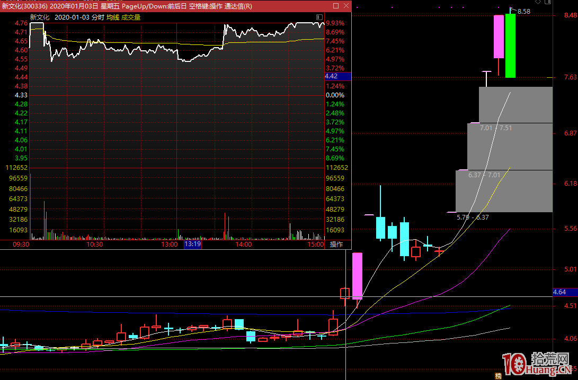Select the tall green candlestick near 8.58
Image resolution: width=578 pixels, height=380 pixels.
(510, 46)
